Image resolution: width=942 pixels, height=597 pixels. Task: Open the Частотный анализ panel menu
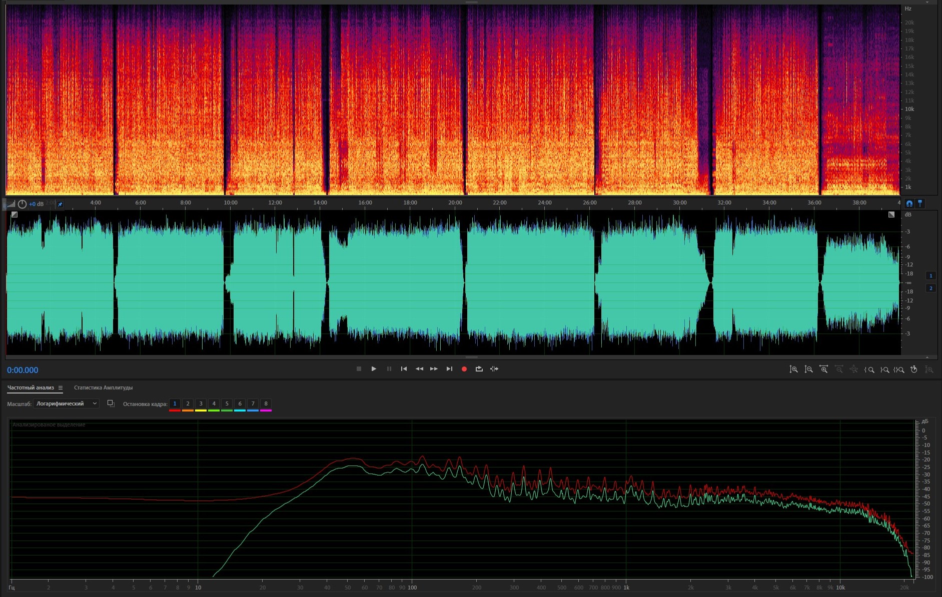click(61, 388)
